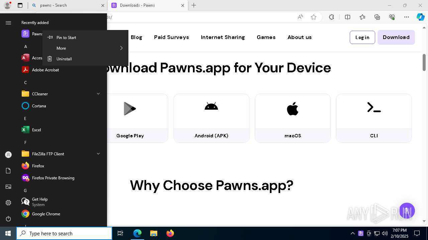Click the Recently added header
The image size is (428, 240).
[35, 23]
